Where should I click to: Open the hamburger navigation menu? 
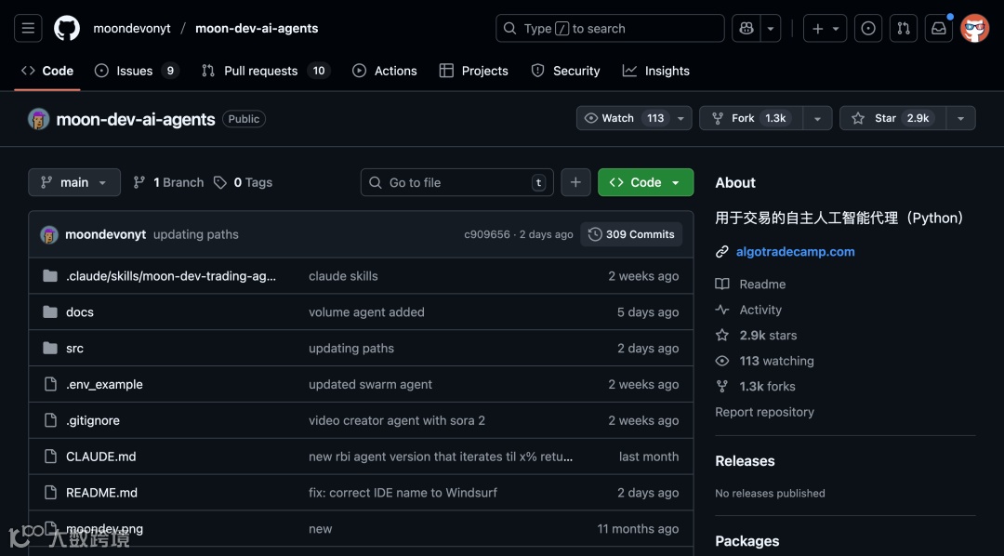(28, 28)
